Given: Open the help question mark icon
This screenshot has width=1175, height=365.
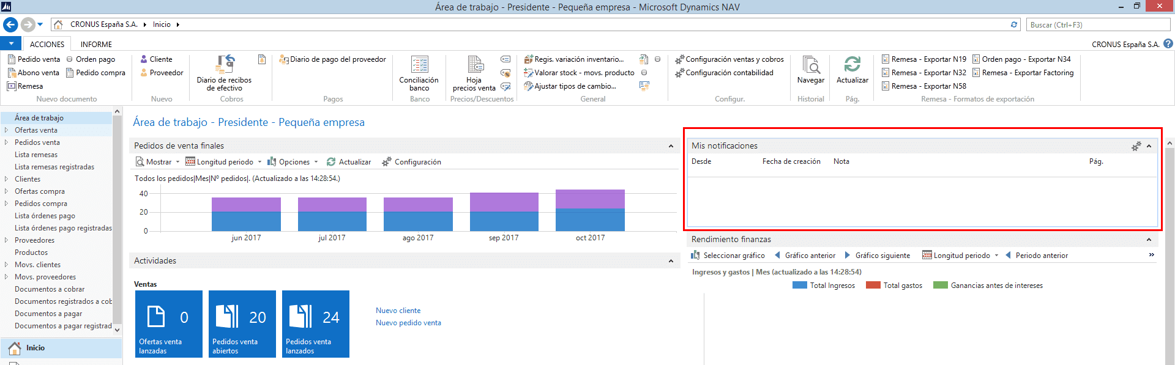Looking at the screenshot, I should click(1168, 44).
